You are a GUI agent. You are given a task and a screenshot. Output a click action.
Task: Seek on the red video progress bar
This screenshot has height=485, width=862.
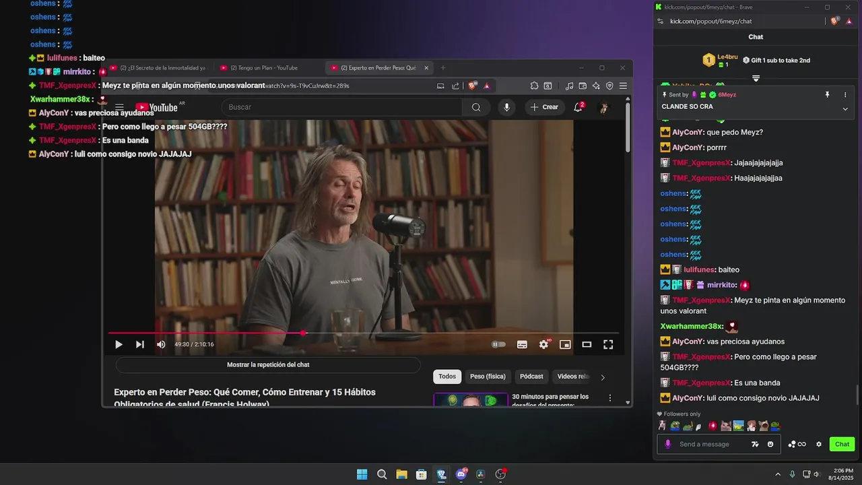[364, 333]
